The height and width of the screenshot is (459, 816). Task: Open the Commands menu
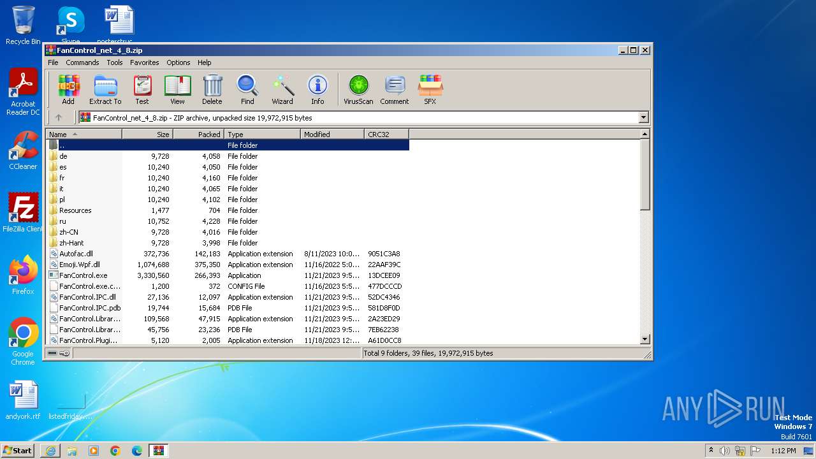click(82, 62)
